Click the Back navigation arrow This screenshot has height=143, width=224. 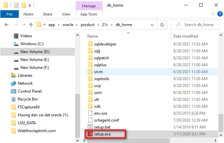coord(7,25)
